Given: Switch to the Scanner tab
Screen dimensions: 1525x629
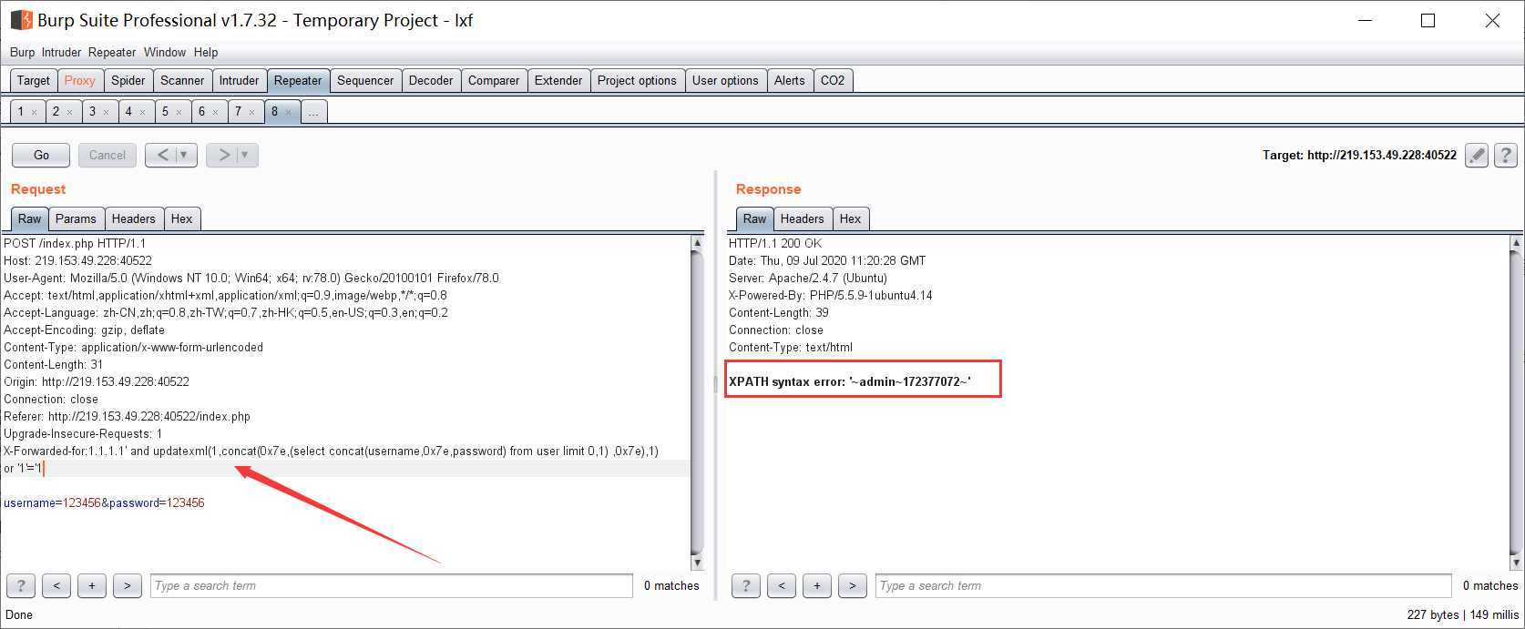Looking at the screenshot, I should click(182, 80).
